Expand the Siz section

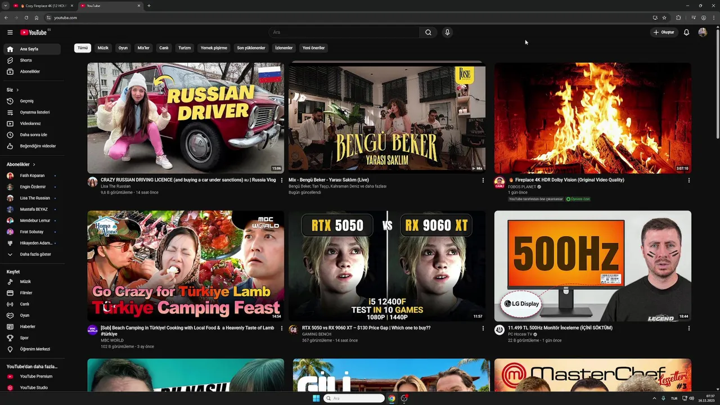click(x=12, y=90)
